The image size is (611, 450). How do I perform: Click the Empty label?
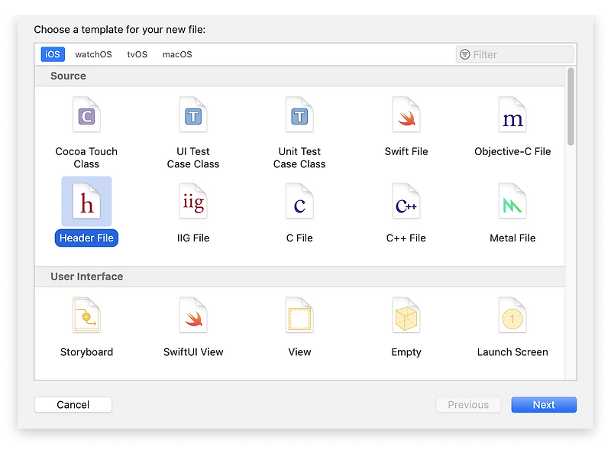[406, 351]
